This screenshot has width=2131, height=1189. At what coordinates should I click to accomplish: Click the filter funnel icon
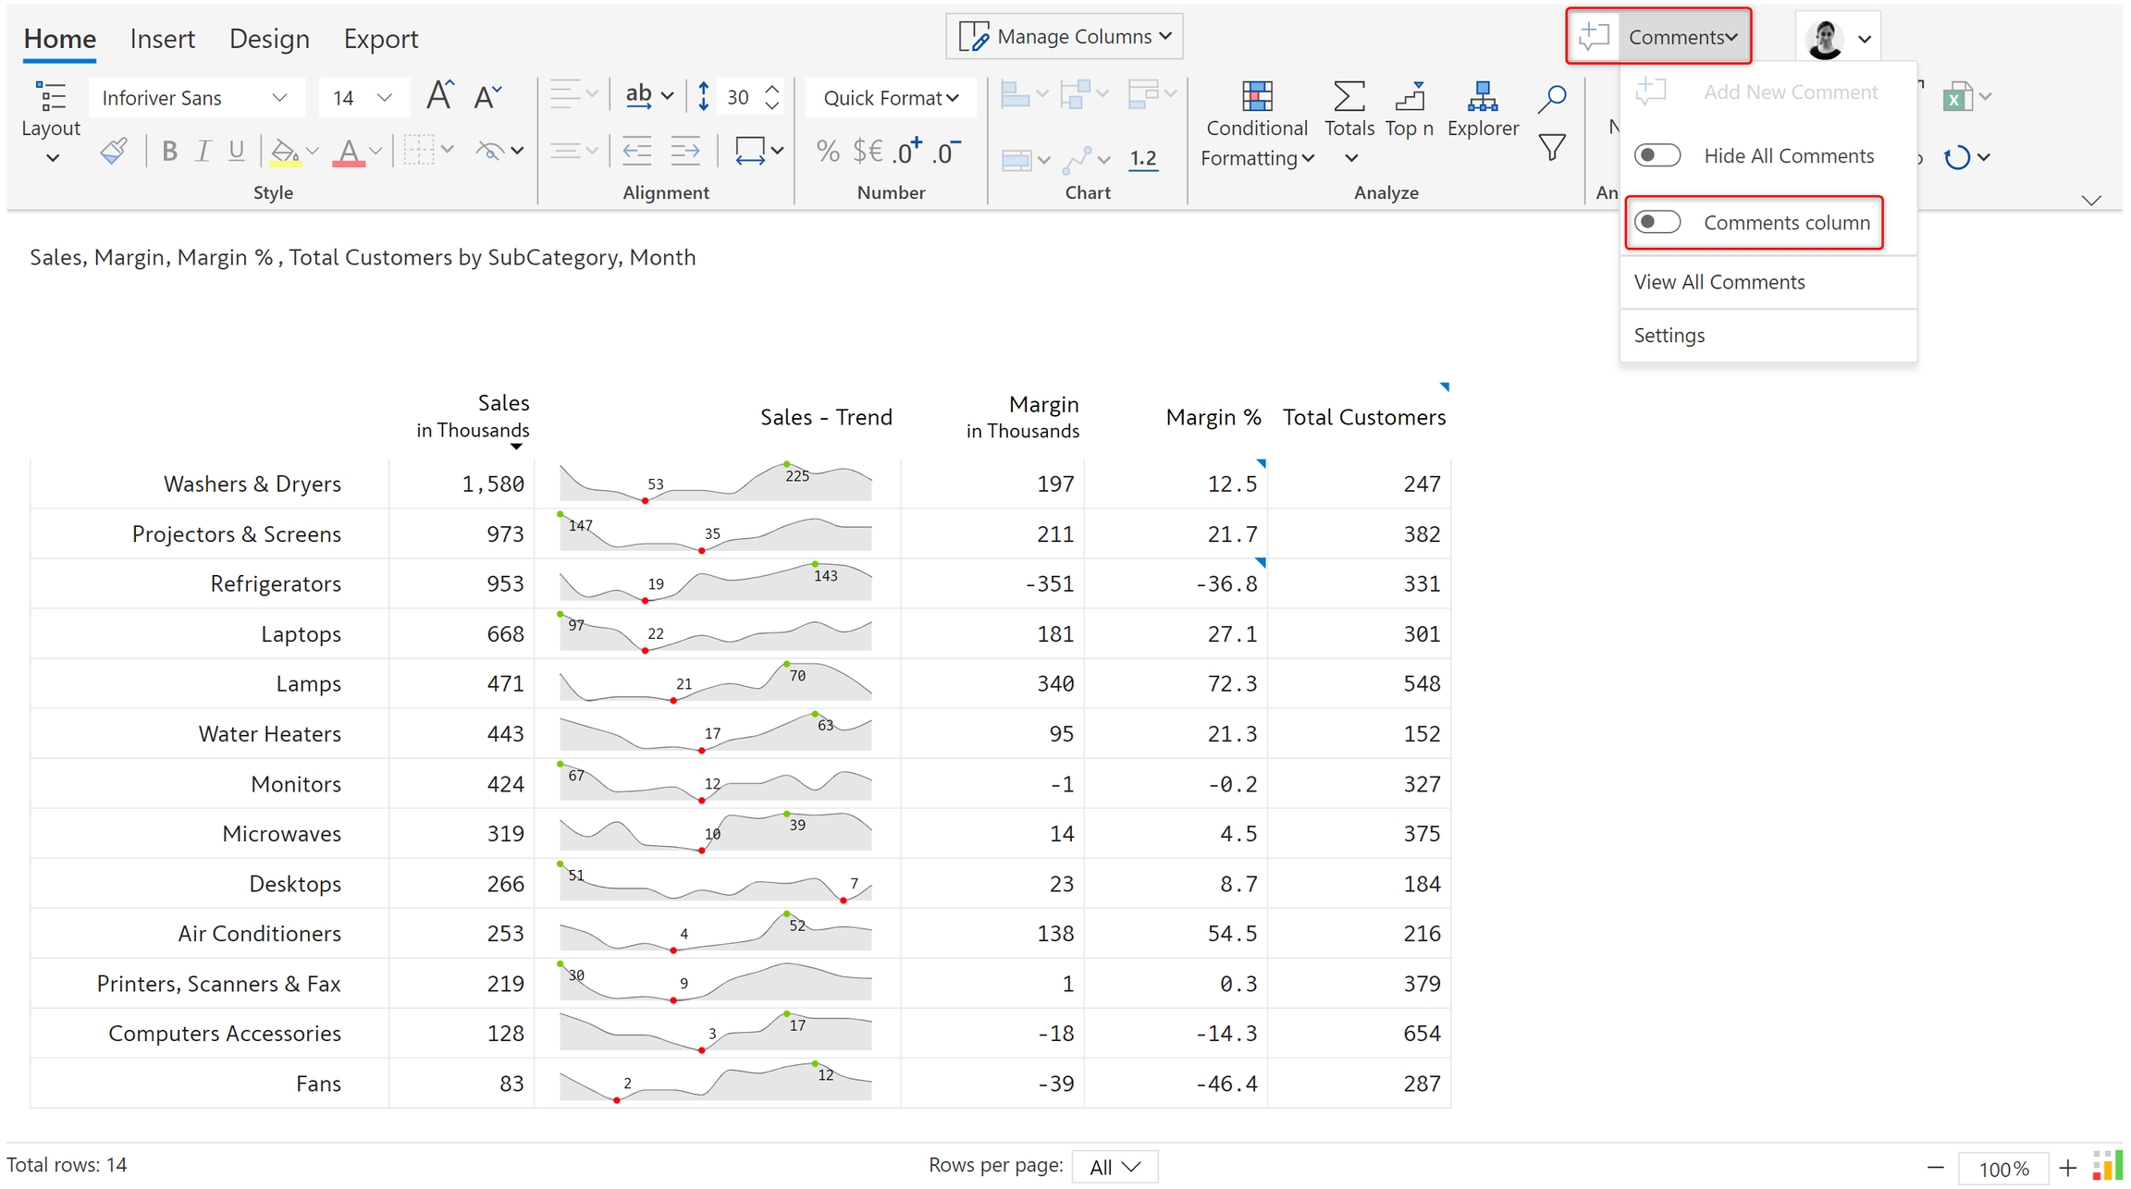click(x=1552, y=148)
